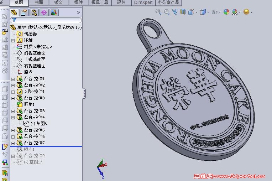The height and width of the screenshot is (181, 272).
Task: Switch to the 草图 tab
Action: (19, 2)
